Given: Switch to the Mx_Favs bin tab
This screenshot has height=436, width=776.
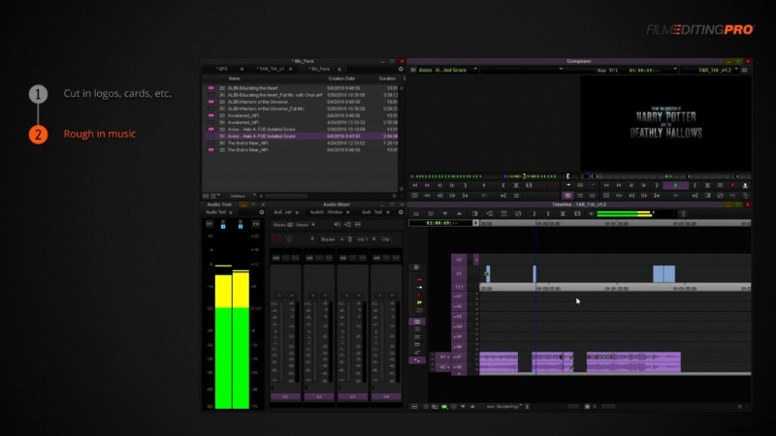Looking at the screenshot, I should pos(320,69).
